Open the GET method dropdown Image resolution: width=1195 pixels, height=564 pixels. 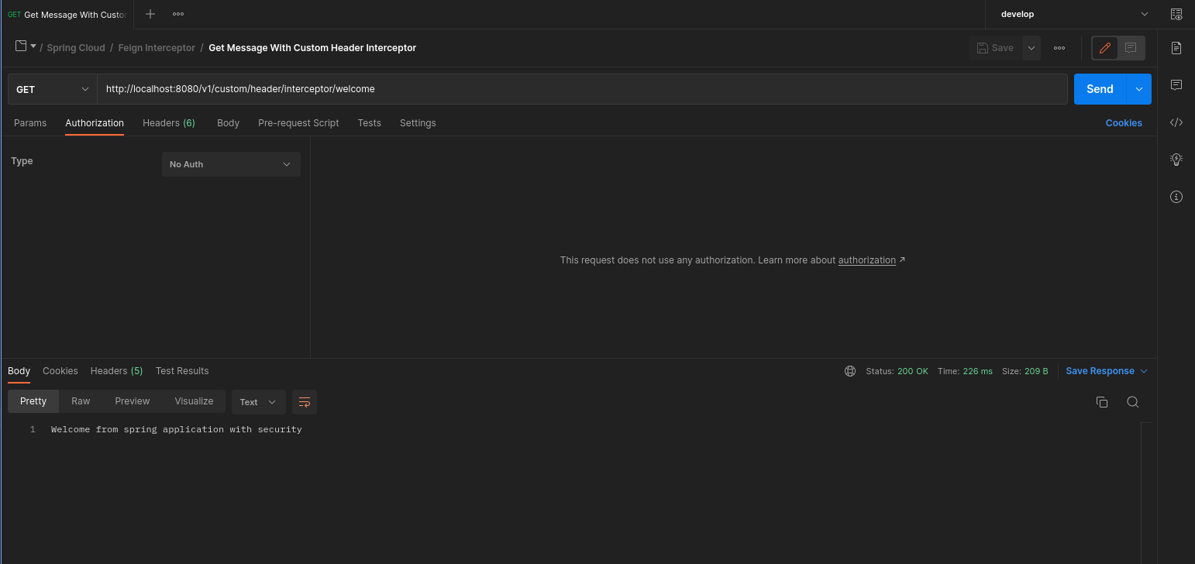pyautogui.click(x=53, y=89)
